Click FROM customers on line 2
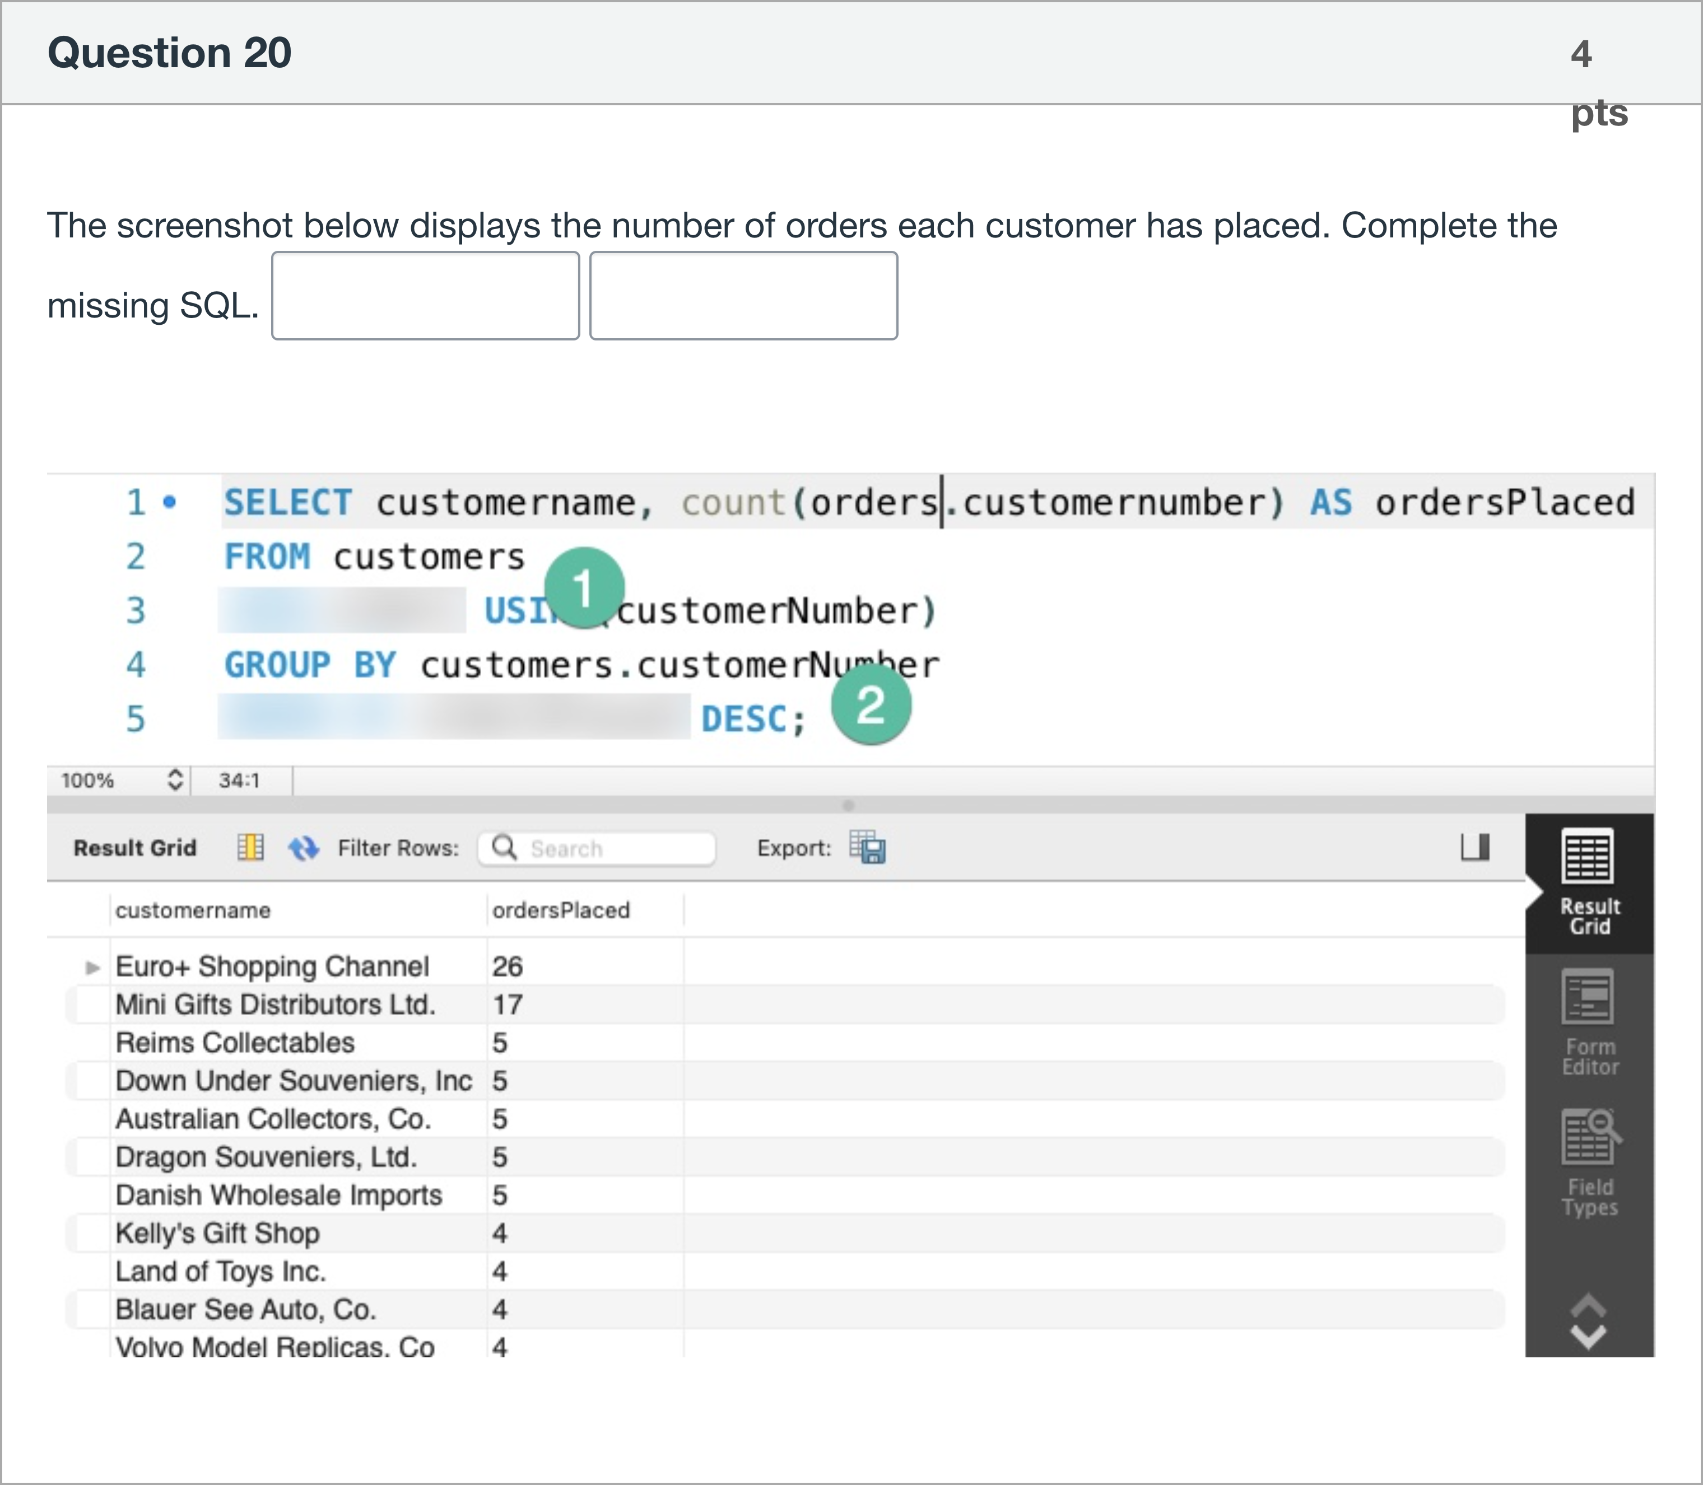Image resolution: width=1703 pixels, height=1485 pixels. 374,556
